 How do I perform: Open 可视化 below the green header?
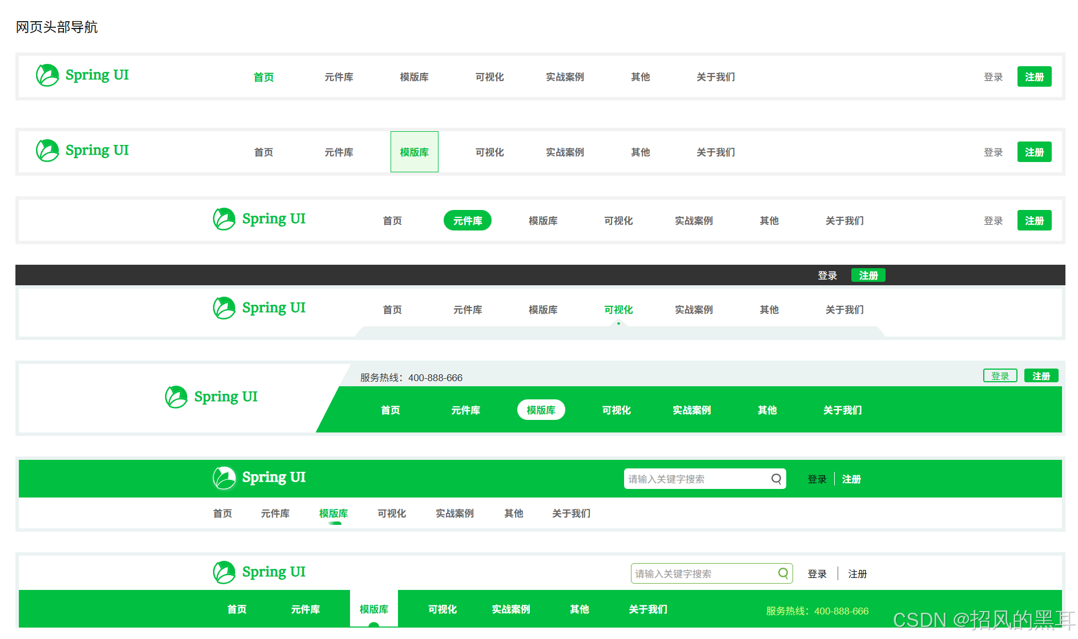pos(392,513)
